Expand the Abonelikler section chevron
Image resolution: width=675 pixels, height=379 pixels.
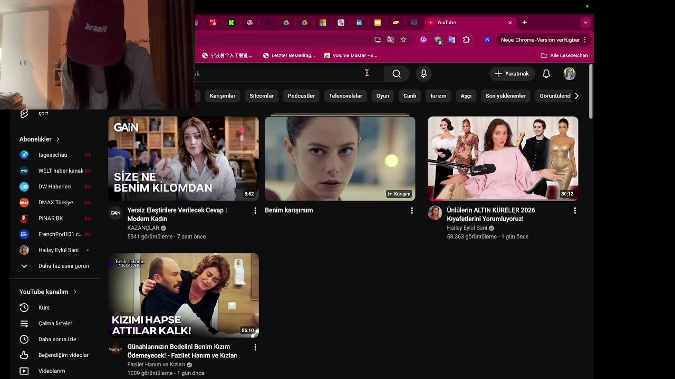pyautogui.click(x=58, y=139)
